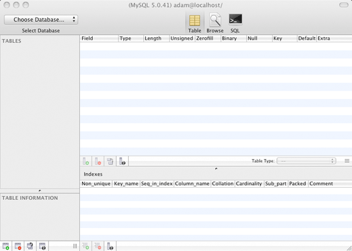Collapse the Table Information pane arrow
This screenshot has width=352, height=251.
[40, 190]
